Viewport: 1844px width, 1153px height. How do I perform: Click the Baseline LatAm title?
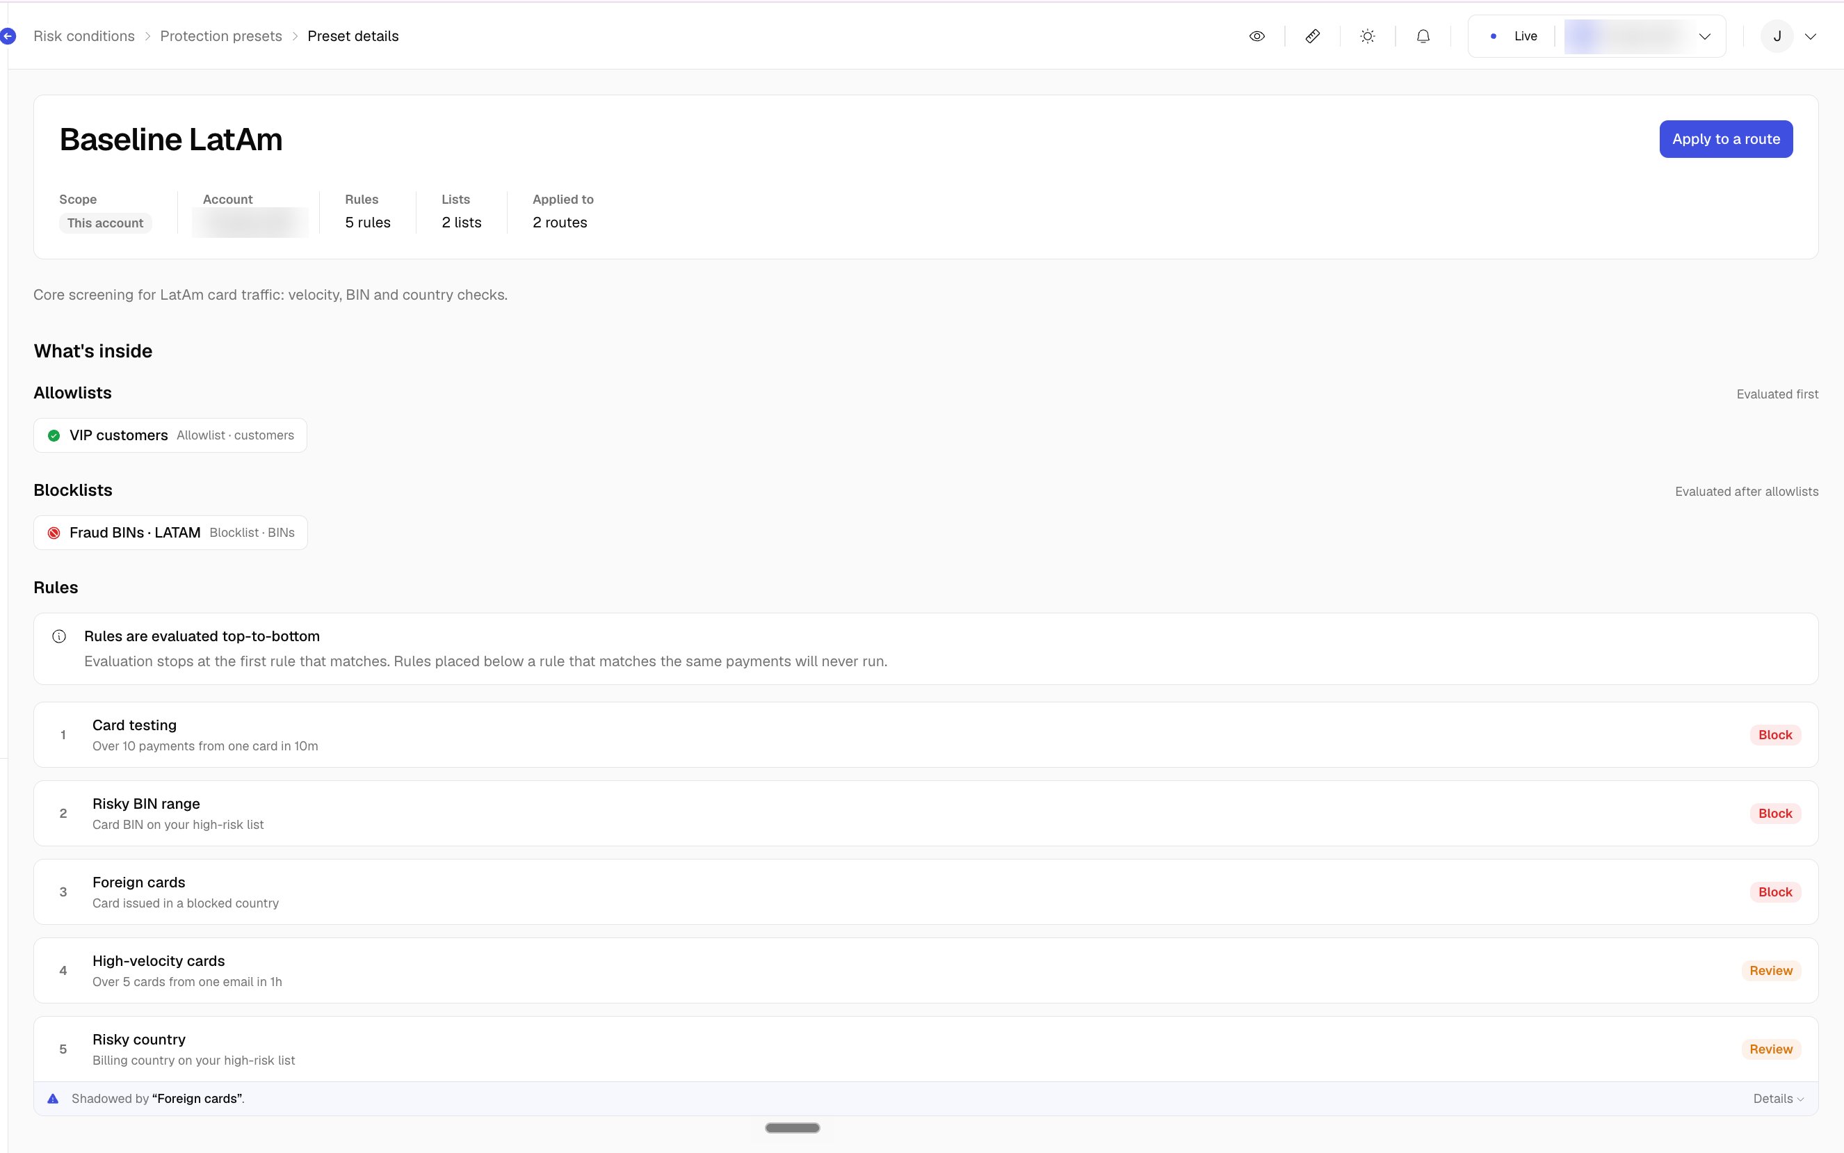tap(171, 140)
